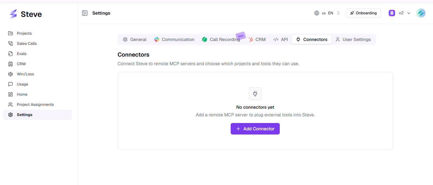This screenshot has width=433, height=185.
Task: Click the Slack icon on Communication tab
Action: (x=157, y=39)
